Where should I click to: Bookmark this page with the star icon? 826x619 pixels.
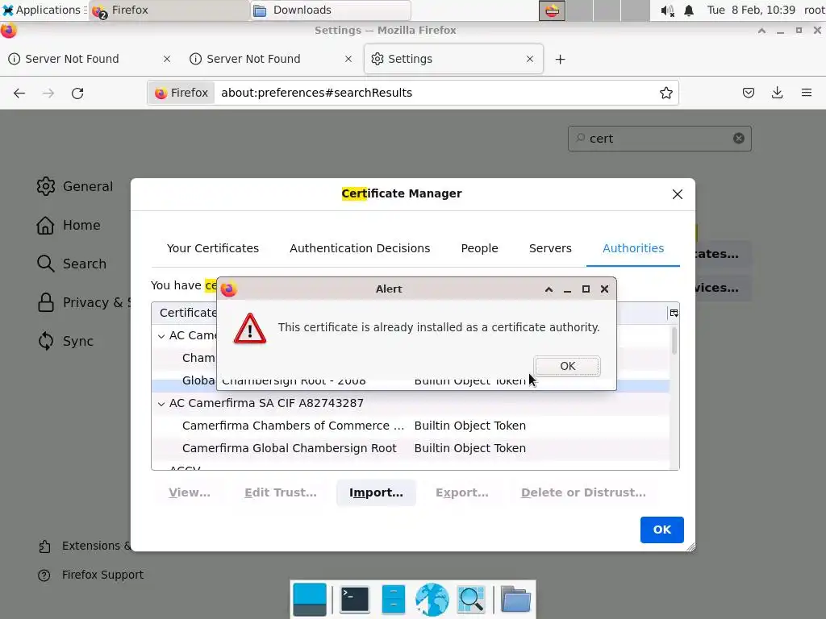point(665,93)
